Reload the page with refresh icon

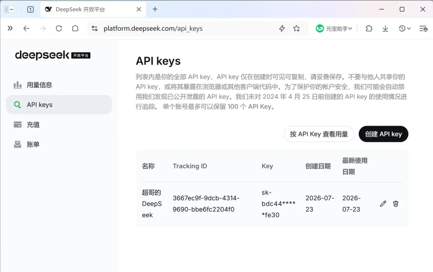click(x=59, y=28)
